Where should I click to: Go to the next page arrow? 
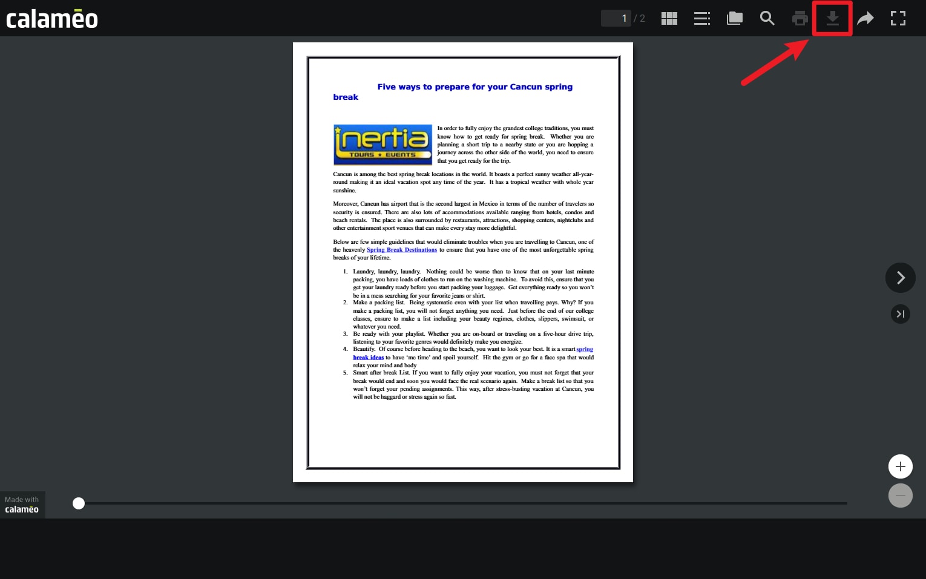coord(900,278)
